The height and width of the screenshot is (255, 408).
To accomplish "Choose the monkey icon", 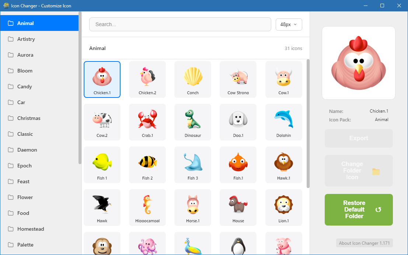I will [102, 243].
